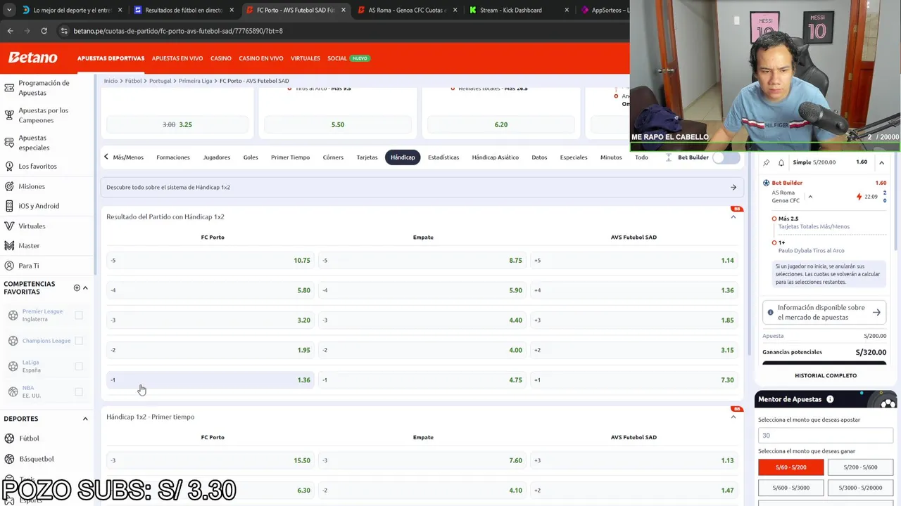Check the LaLiga favorite checkbox

[x=79, y=366]
